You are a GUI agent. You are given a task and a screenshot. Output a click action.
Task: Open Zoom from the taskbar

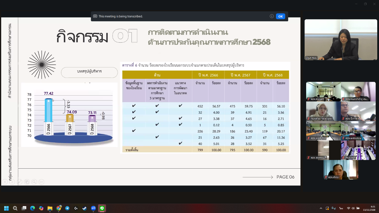pos(93,208)
